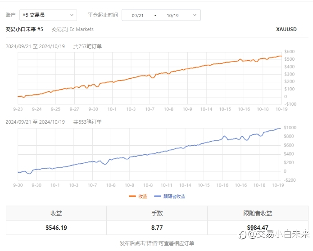Click the 手数 column header in summary table
The width and height of the screenshot is (313, 251).
click(157, 213)
